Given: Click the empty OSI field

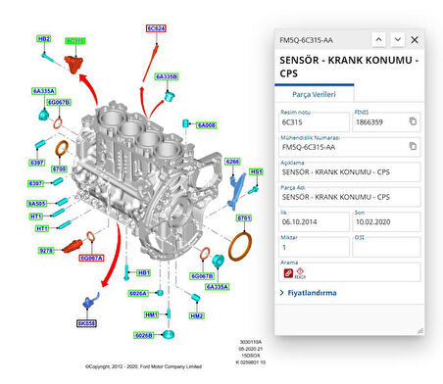Looking at the screenshot, I should 386,247.
